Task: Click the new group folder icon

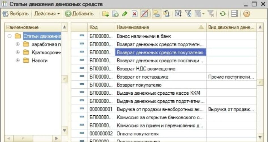Action: [x=105, y=14]
